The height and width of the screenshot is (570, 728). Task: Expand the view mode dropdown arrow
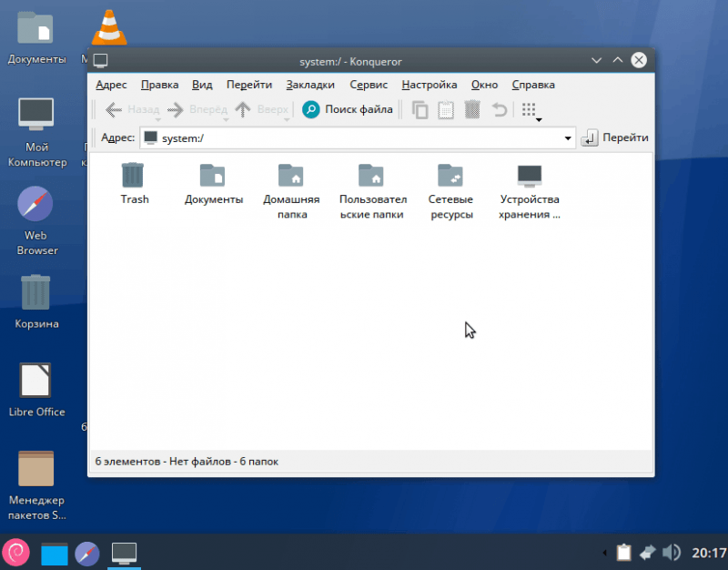point(539,120)
